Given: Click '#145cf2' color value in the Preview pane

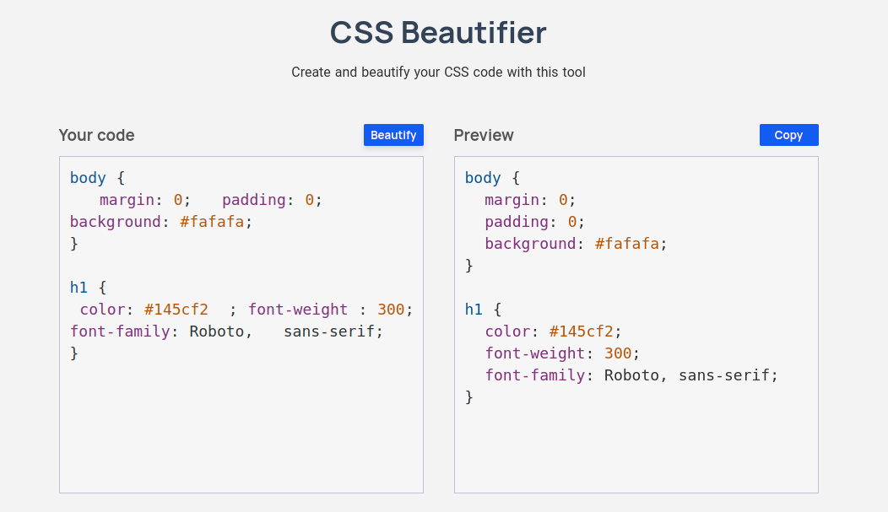Looking at the screenshot, I should (x=582, y=331).
